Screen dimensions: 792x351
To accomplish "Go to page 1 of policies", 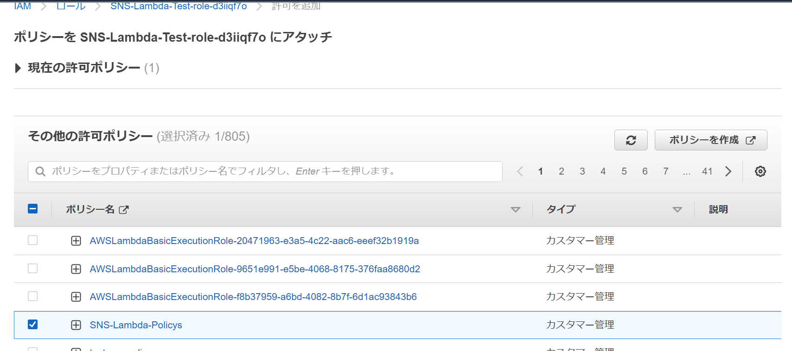I will coord(541,171).
